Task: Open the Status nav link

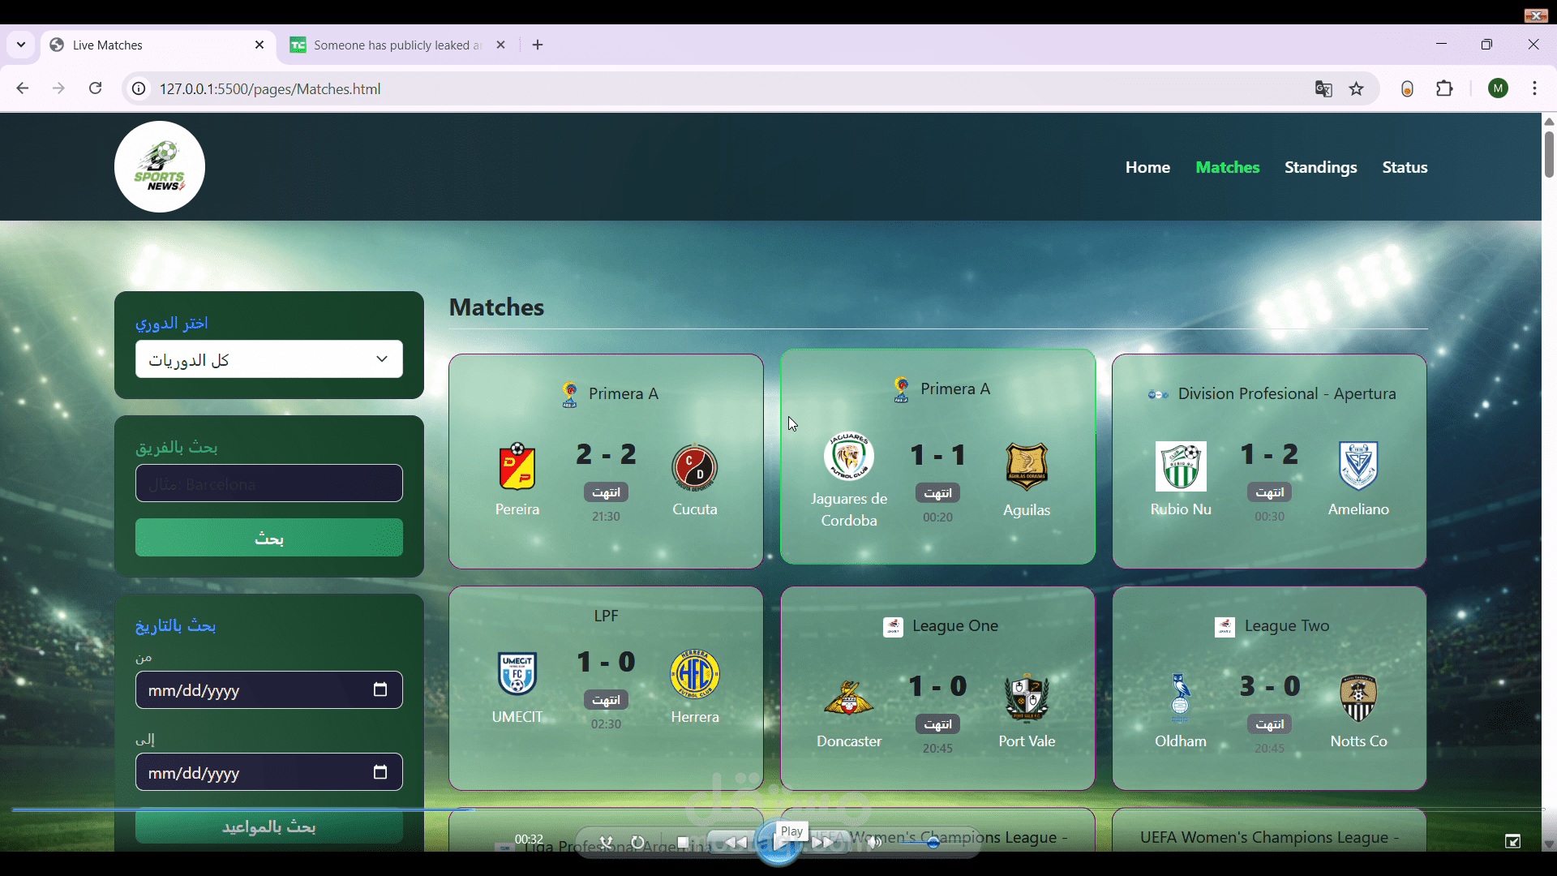Action: (x=1405, y=167)
